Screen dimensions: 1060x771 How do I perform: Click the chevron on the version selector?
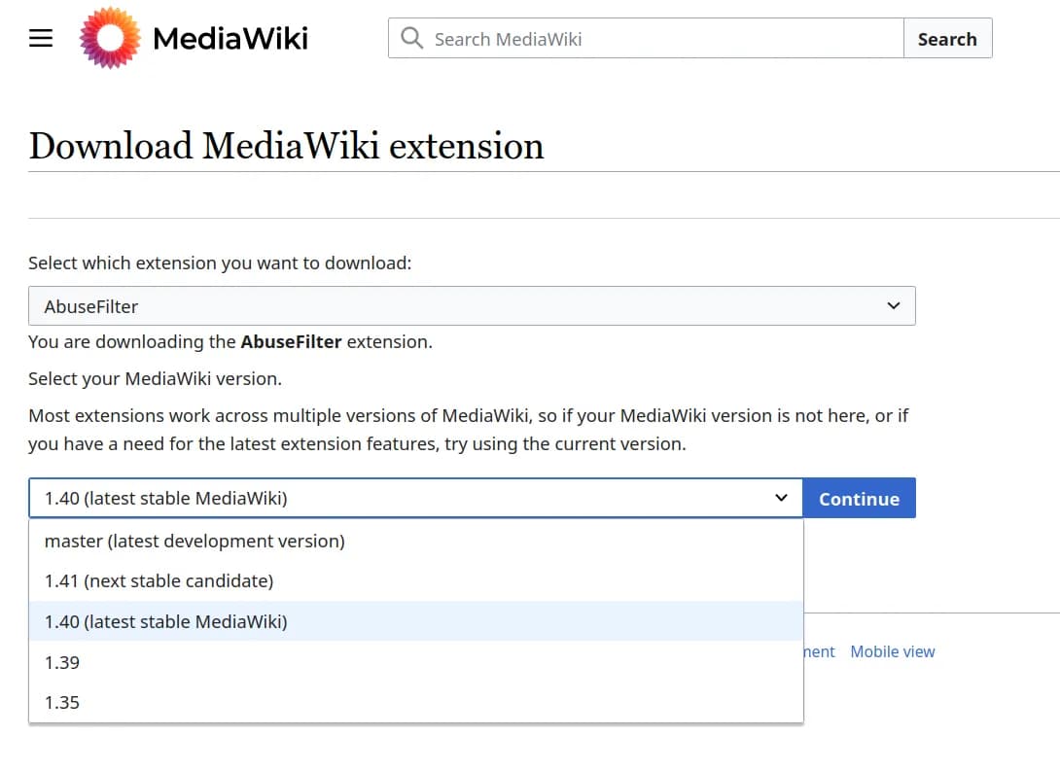tap(781, 498)
